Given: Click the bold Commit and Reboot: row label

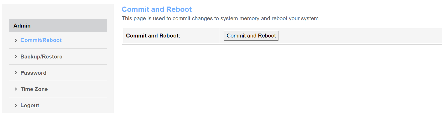Looking at the screenshot, I should click(x=153, y=36).
